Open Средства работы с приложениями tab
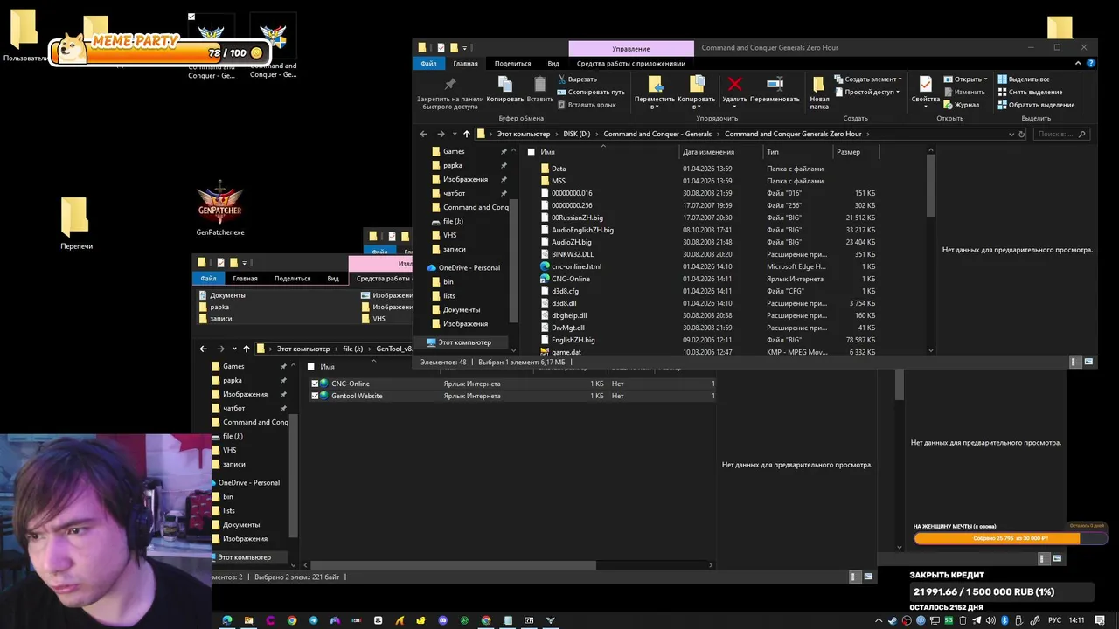This screenshot has width=1119, height=629. [631, 63]
